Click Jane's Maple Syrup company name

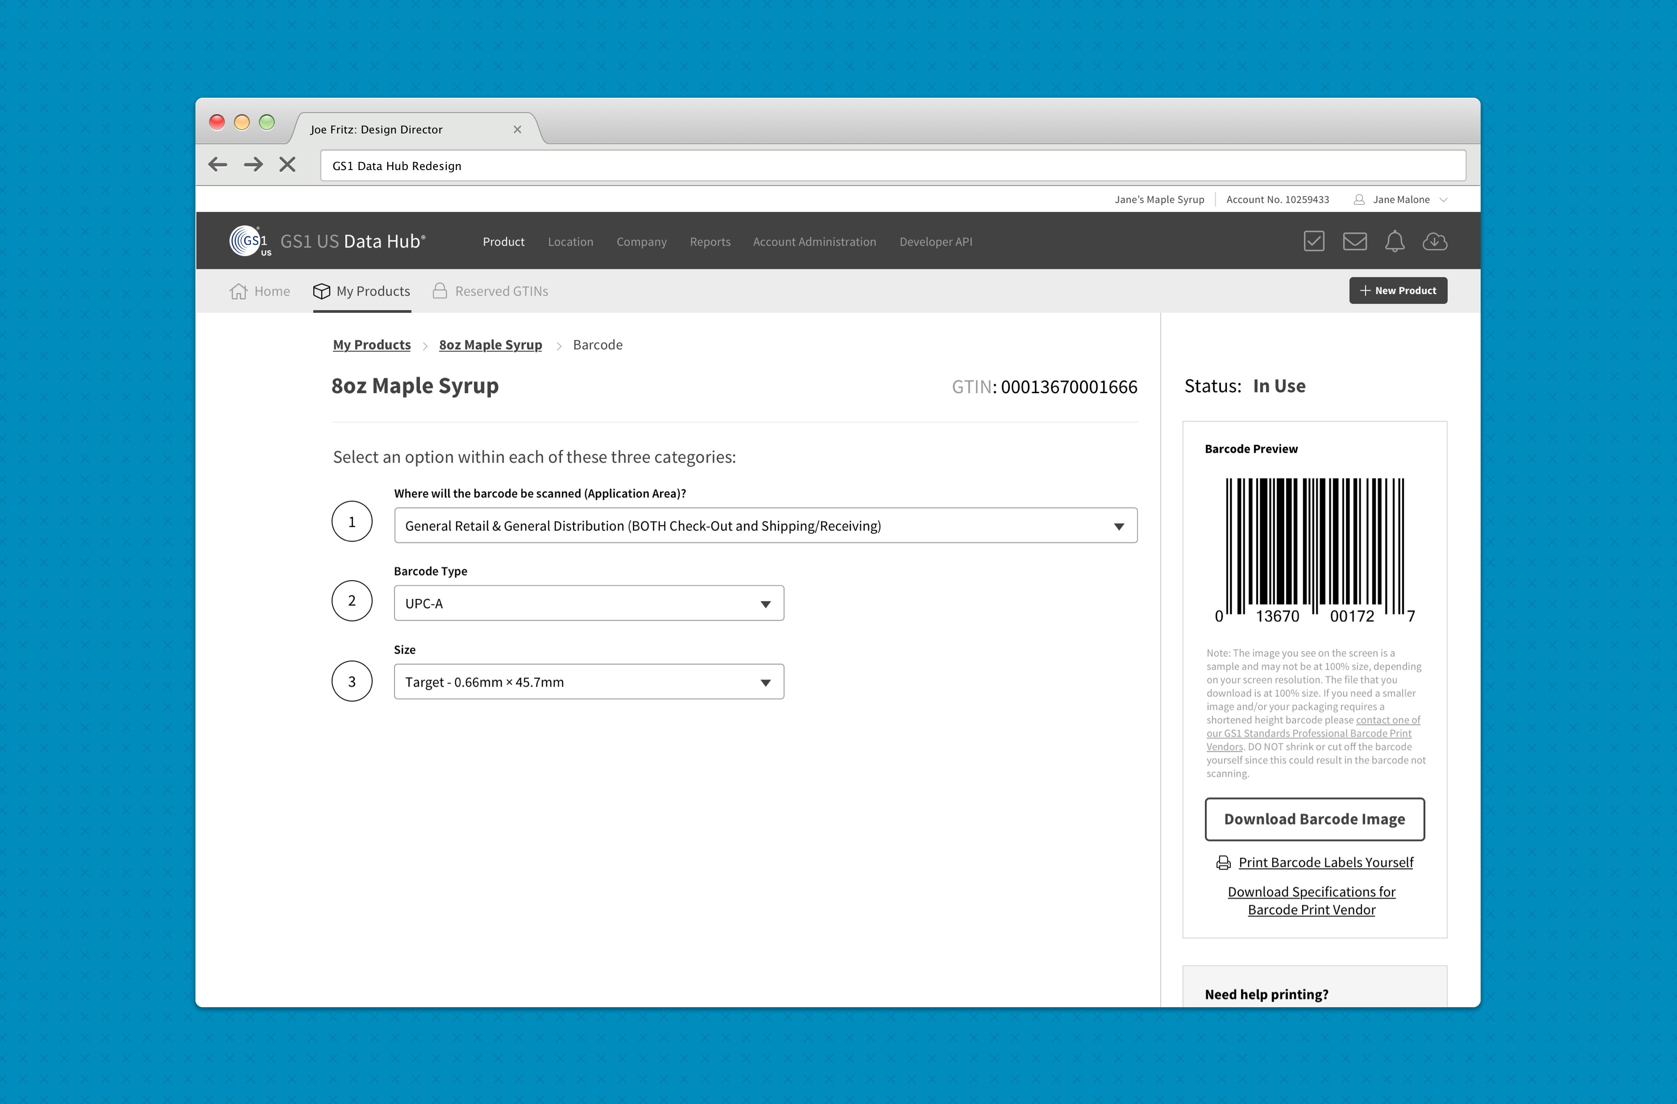[x=1159, y=199]
